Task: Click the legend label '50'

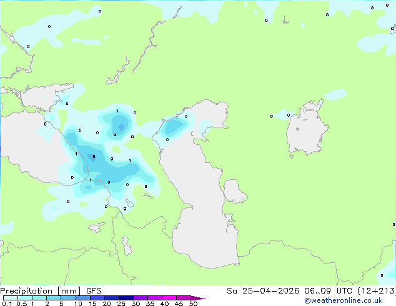Action: click(x=193, y=304)
